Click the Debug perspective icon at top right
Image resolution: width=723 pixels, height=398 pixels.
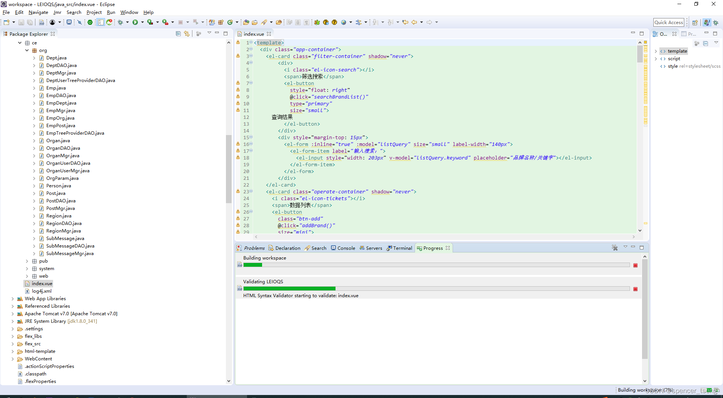(x=716, y=22)
